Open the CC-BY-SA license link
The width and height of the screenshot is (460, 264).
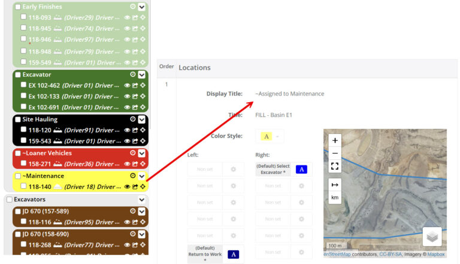391,254
